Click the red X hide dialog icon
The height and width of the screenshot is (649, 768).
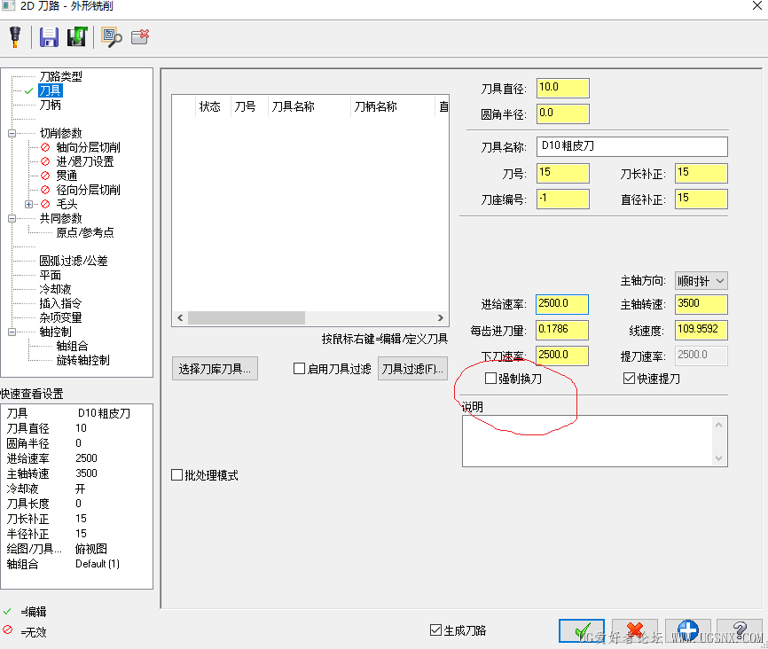(x=140, y=37)
